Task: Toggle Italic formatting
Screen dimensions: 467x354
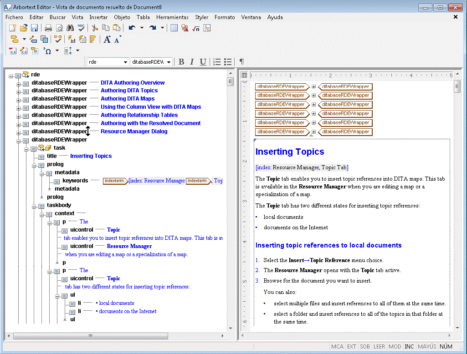Action: coord(192,61)
